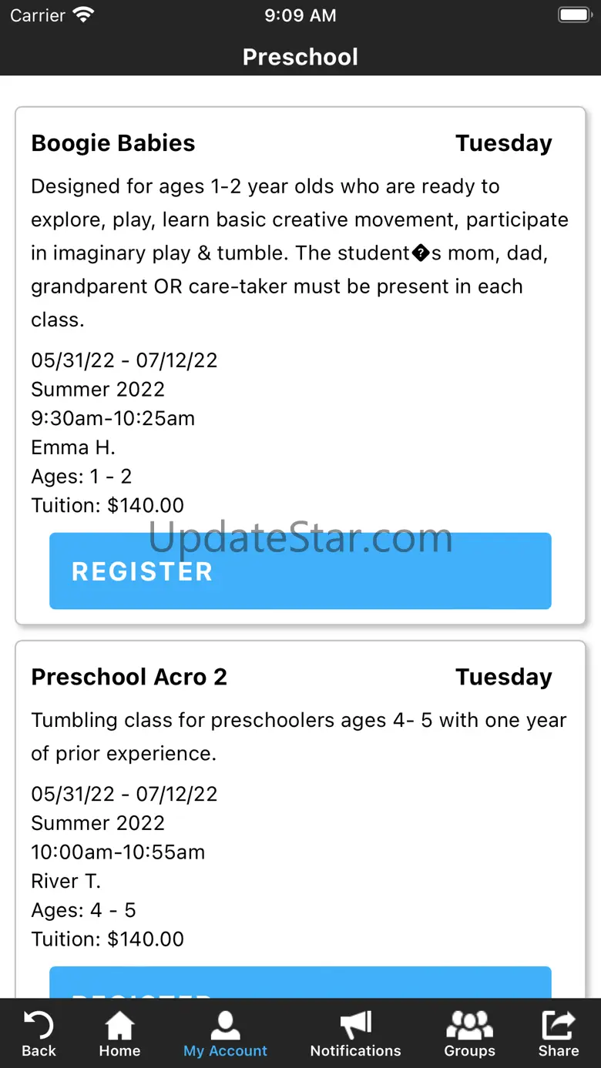Tap the Back arrow icon

39,1025
